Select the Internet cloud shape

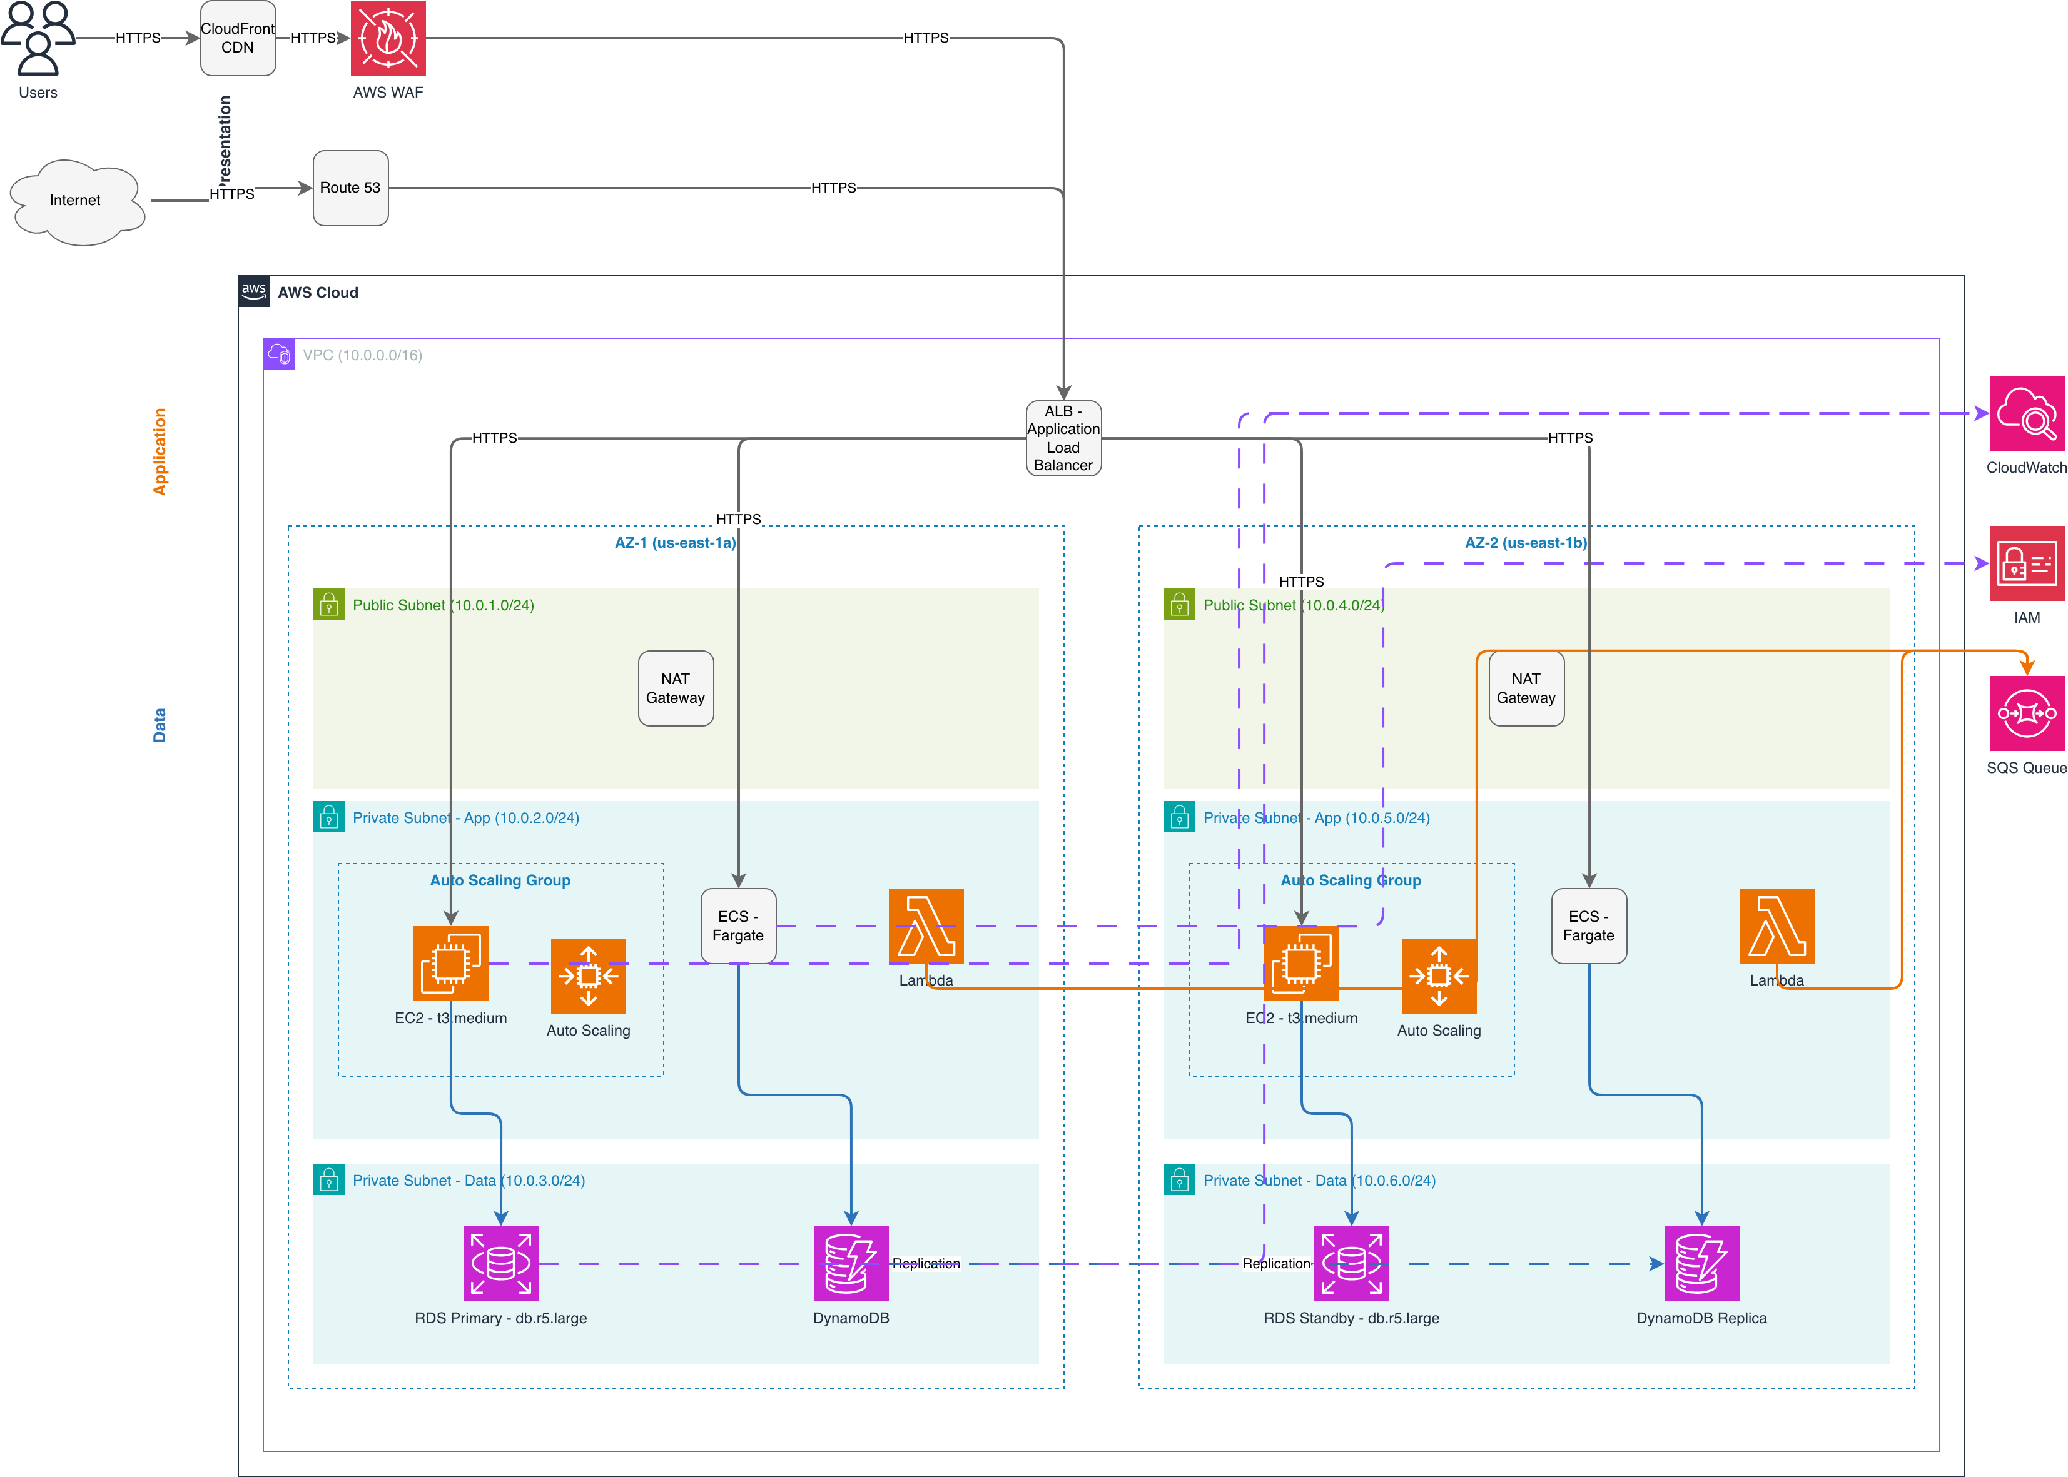(76, 202)
